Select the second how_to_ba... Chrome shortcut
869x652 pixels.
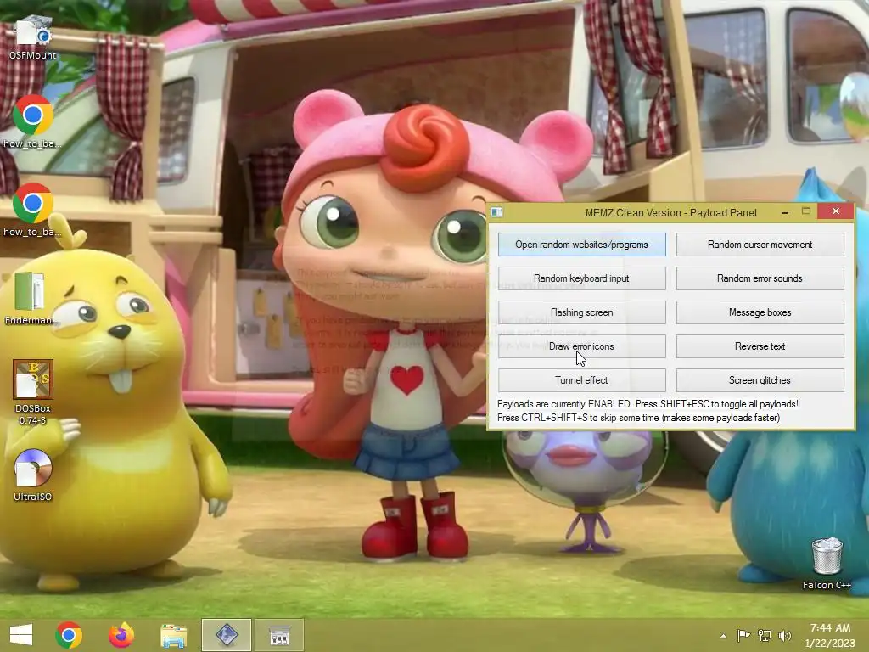[x=33, y=211]
